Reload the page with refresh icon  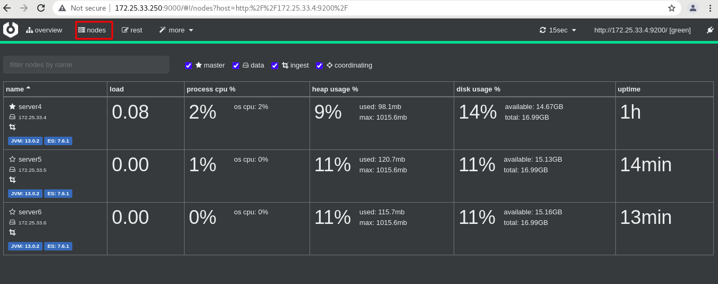coord(41,8)
